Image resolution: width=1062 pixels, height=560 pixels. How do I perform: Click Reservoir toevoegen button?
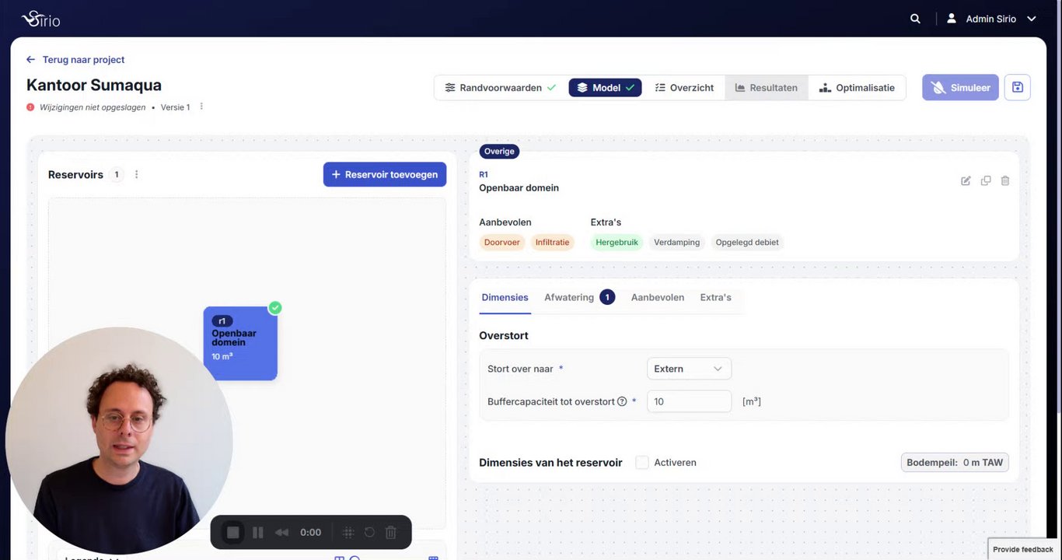click(x=385, y=174)
